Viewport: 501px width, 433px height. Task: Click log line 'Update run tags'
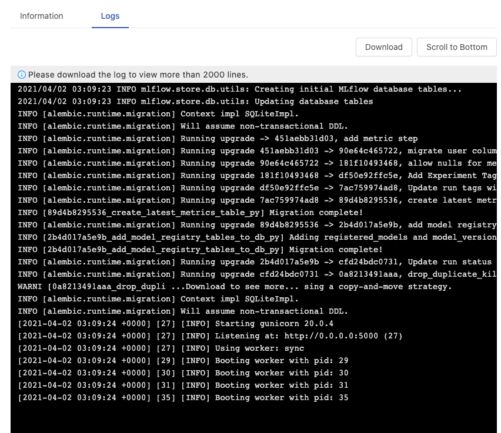coord(257,188)
